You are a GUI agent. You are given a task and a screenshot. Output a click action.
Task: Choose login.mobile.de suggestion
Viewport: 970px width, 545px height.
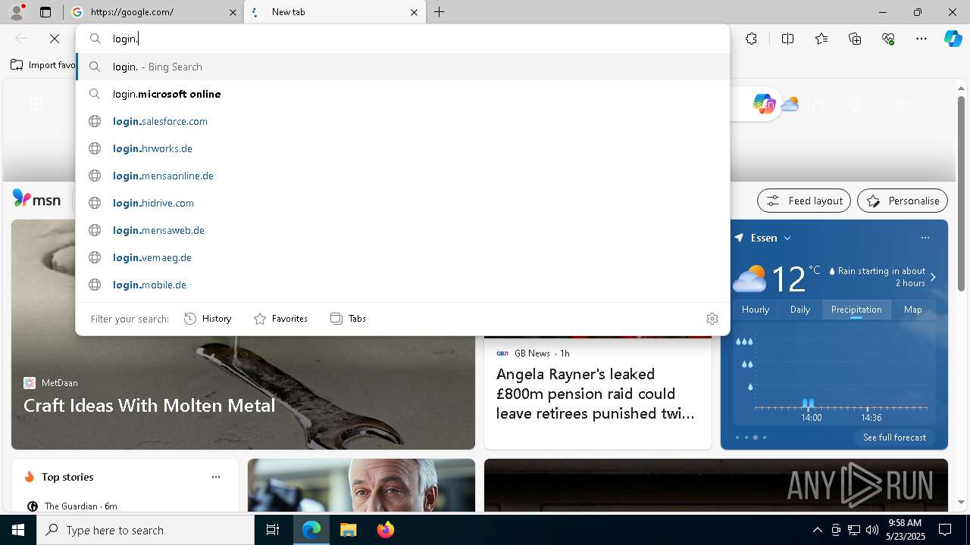point(403,285)
